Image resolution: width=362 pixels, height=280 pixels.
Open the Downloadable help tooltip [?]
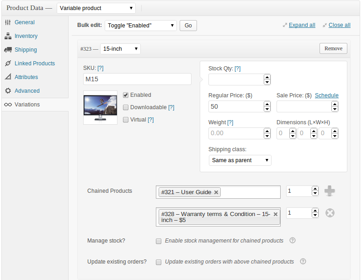tap(171, 107)
